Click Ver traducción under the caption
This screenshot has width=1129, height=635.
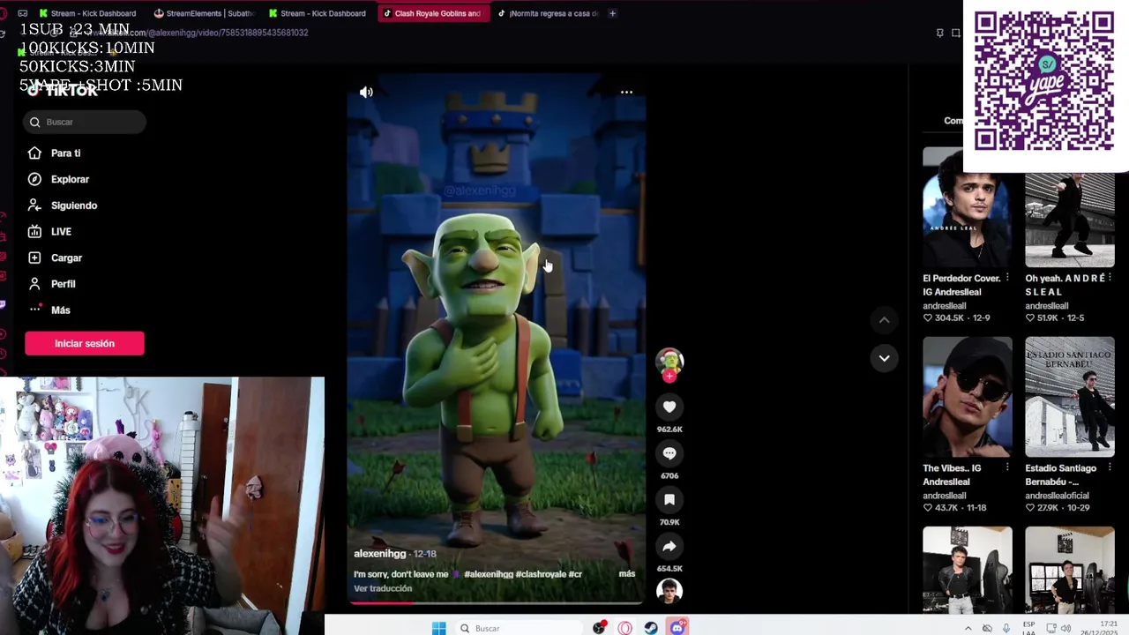click(383, 588)
